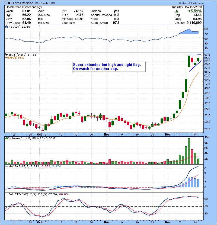This screenshot has height=225, width=217.
Task: Click the Nasdaq GS exchange label
Action: tap(48, 3)
